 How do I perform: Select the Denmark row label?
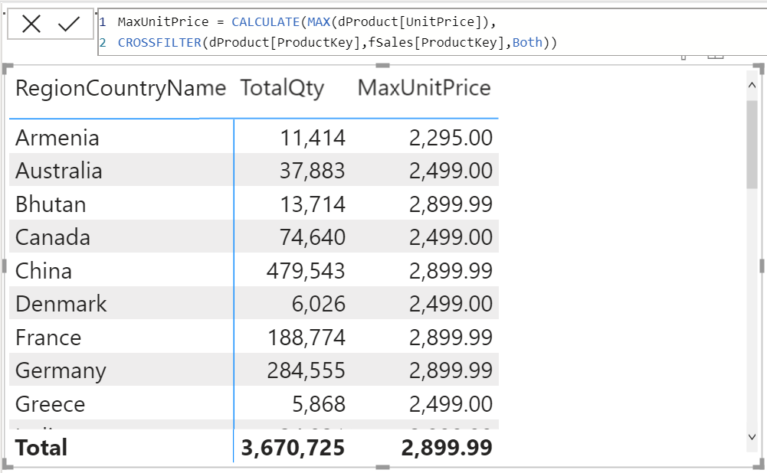(x=61, y=304)
